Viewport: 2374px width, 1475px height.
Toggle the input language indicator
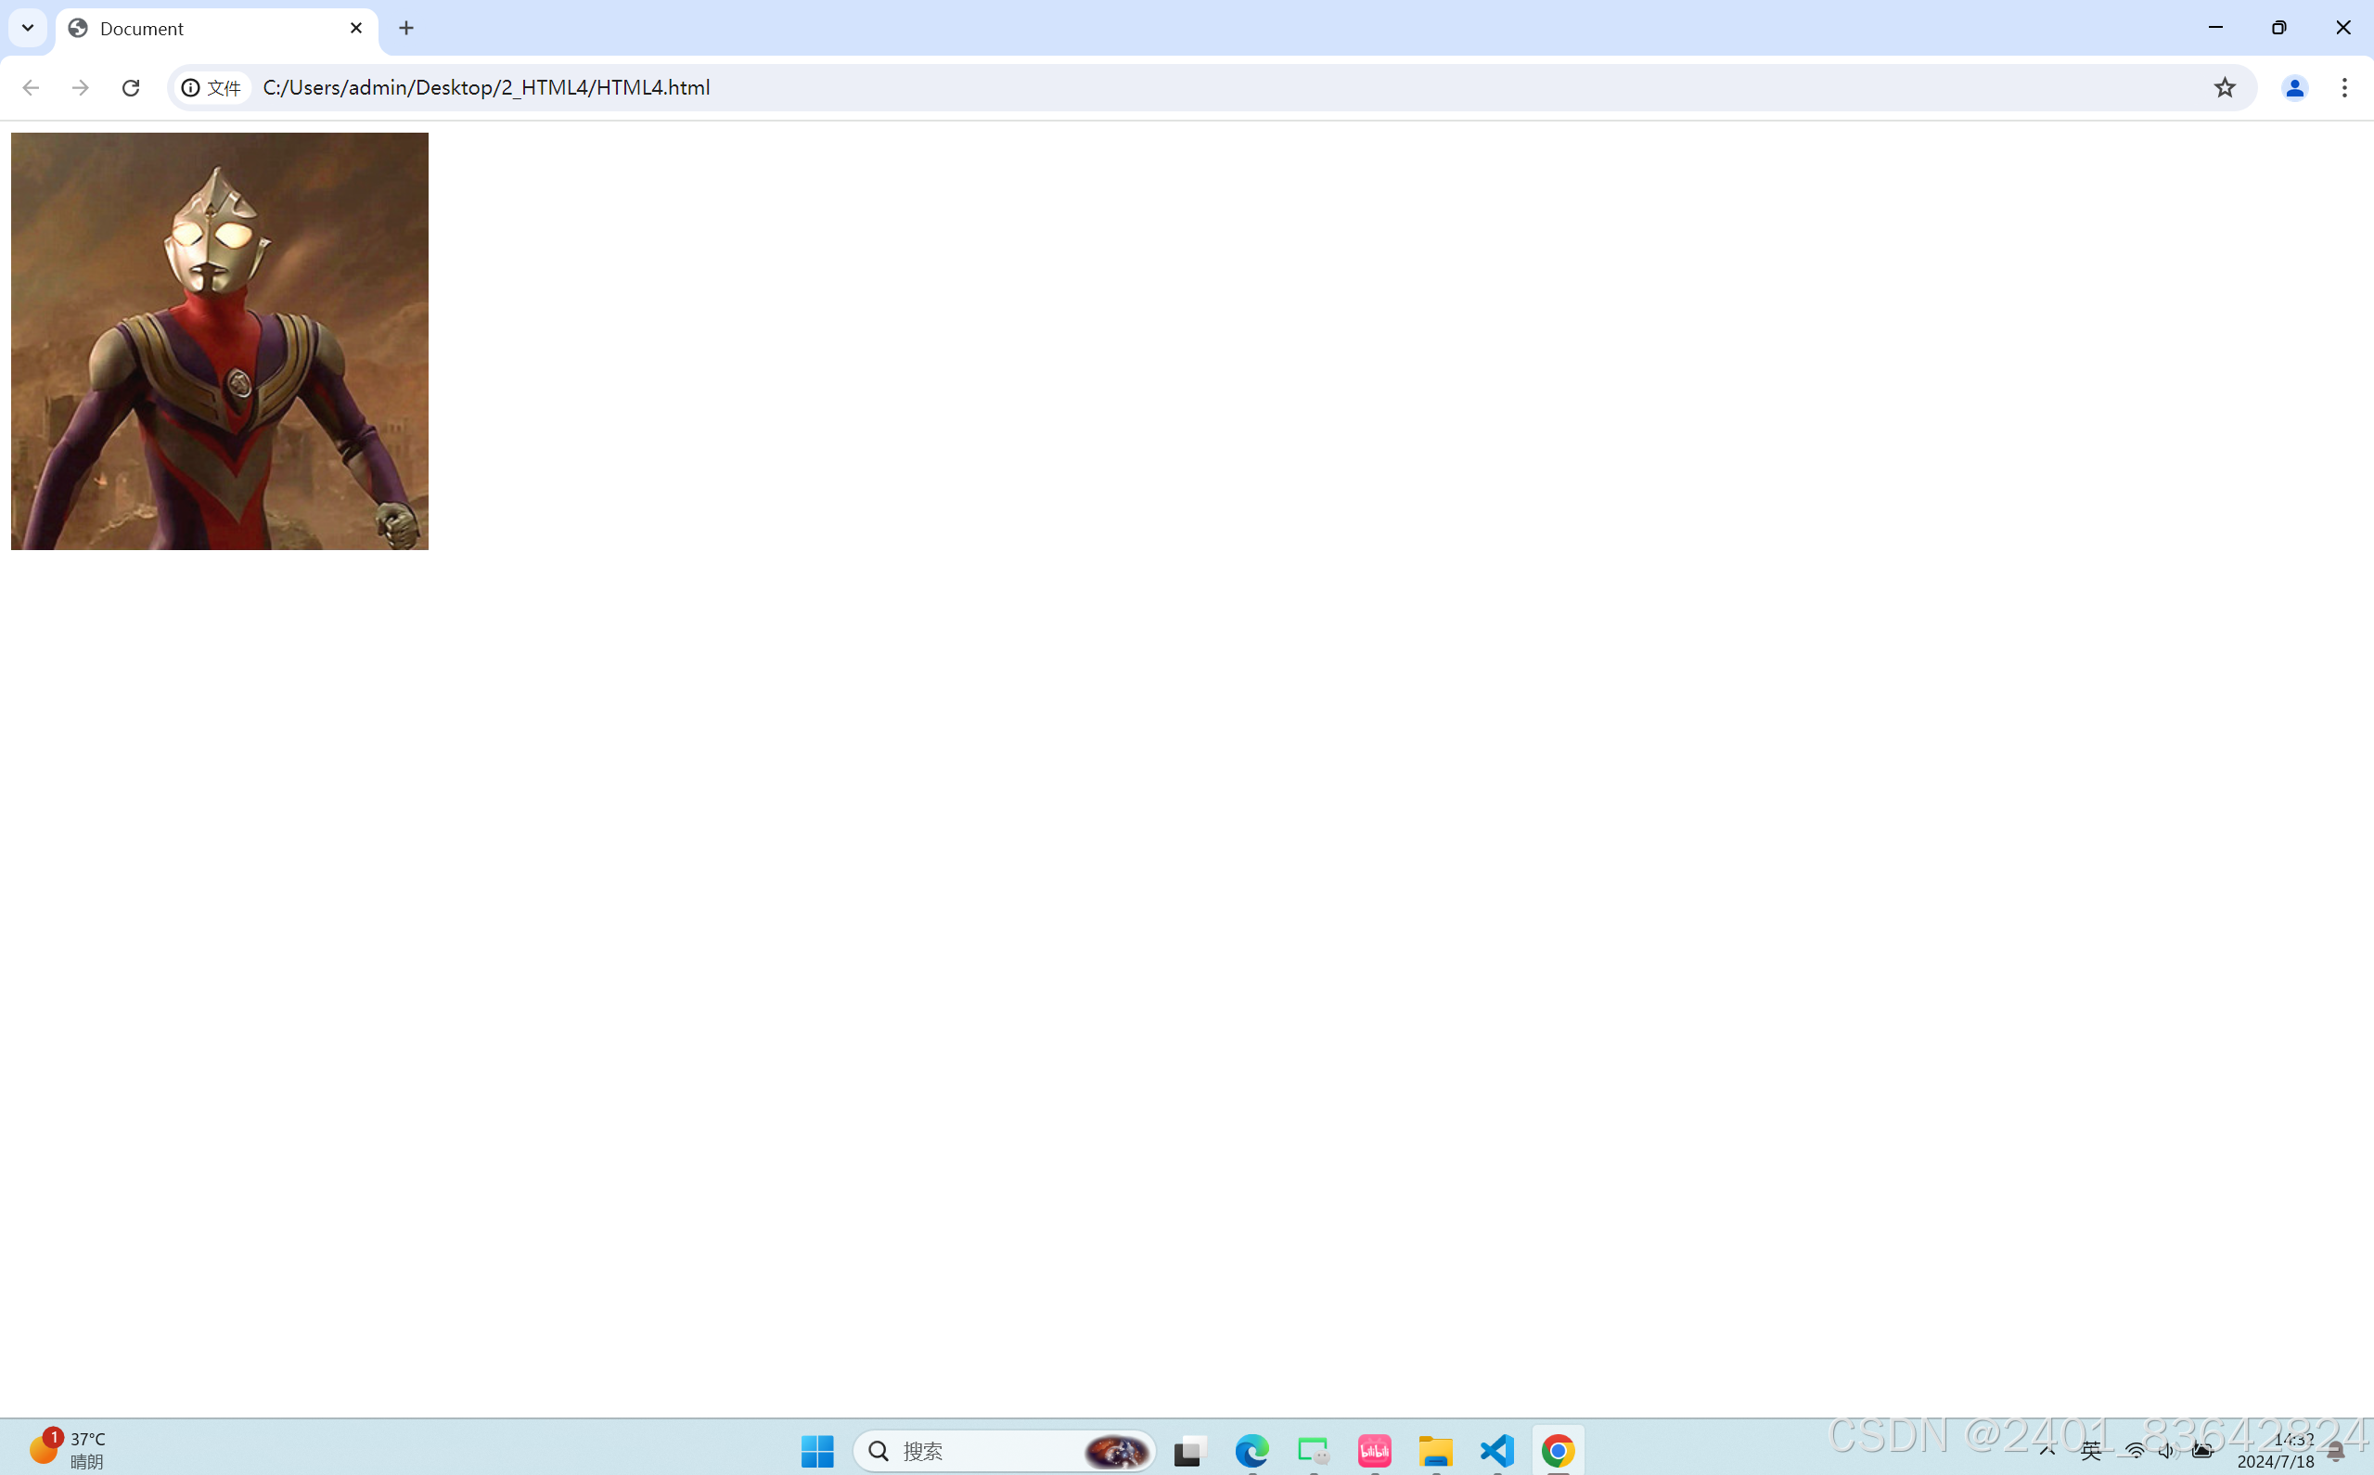coord(2090,1451)
